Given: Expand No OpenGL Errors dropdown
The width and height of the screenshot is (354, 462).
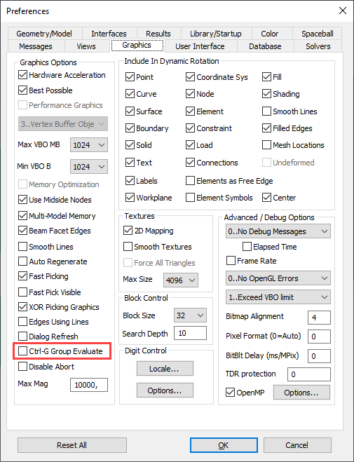Looking at the screenshot, I should 278,278.
